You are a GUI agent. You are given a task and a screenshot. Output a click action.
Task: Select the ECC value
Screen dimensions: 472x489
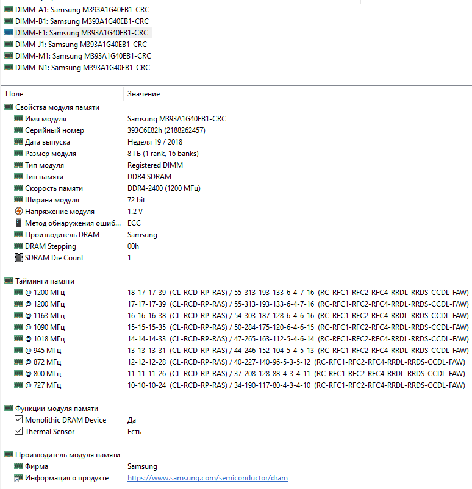[134, 223]
